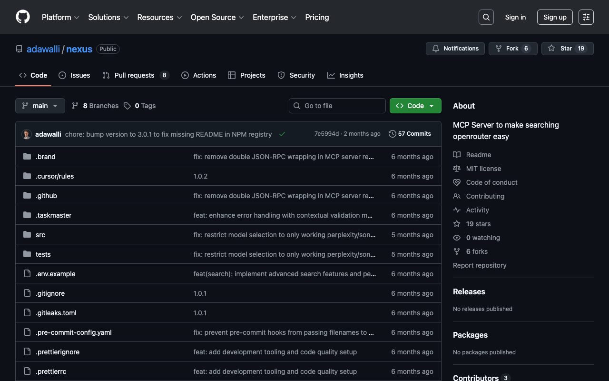Switch to the Pull requests tab
Image resolution: width=609 pixels, height=381 pixels.
tap(135, 75)
